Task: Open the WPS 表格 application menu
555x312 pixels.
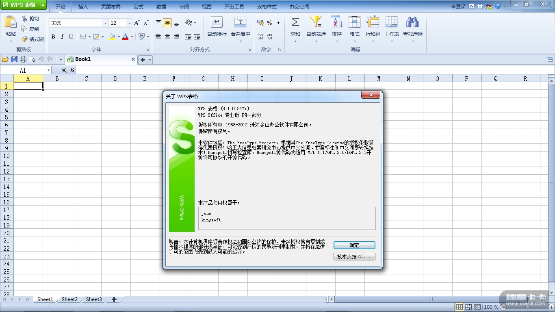Action: [23, 6]
